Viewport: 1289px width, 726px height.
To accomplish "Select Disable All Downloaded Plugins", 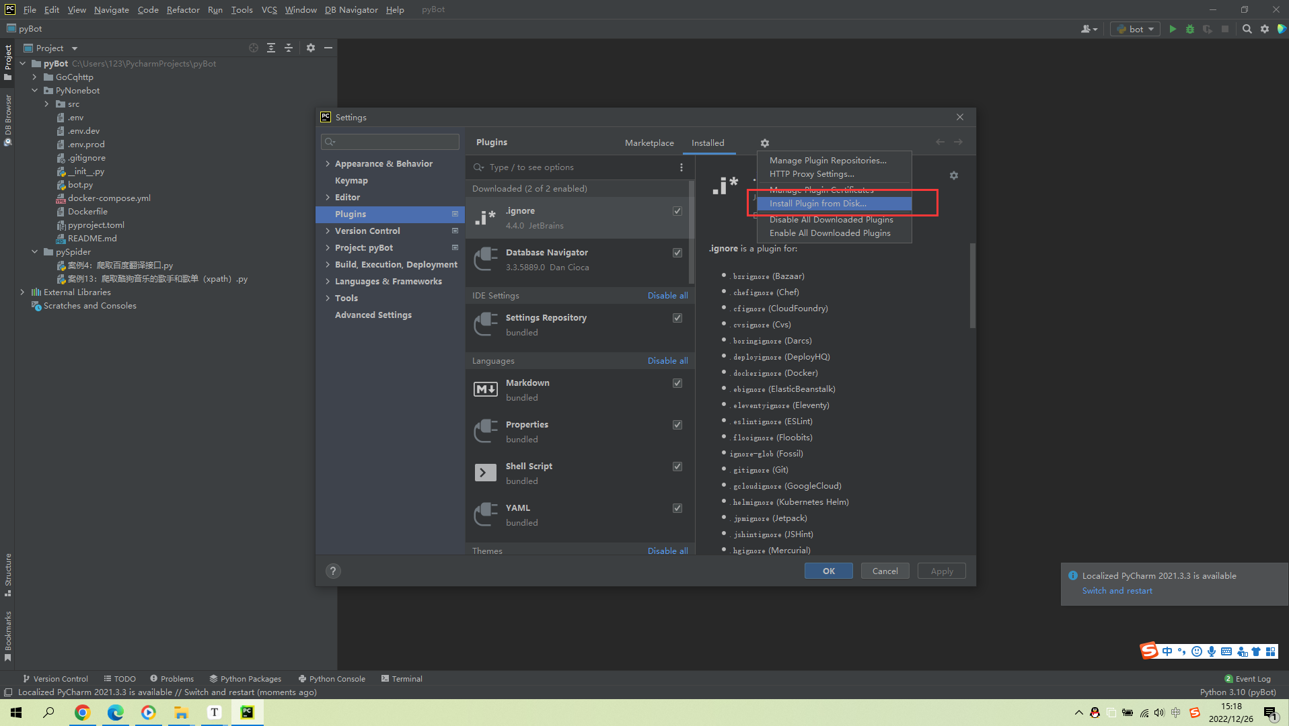I will (834, 220).
